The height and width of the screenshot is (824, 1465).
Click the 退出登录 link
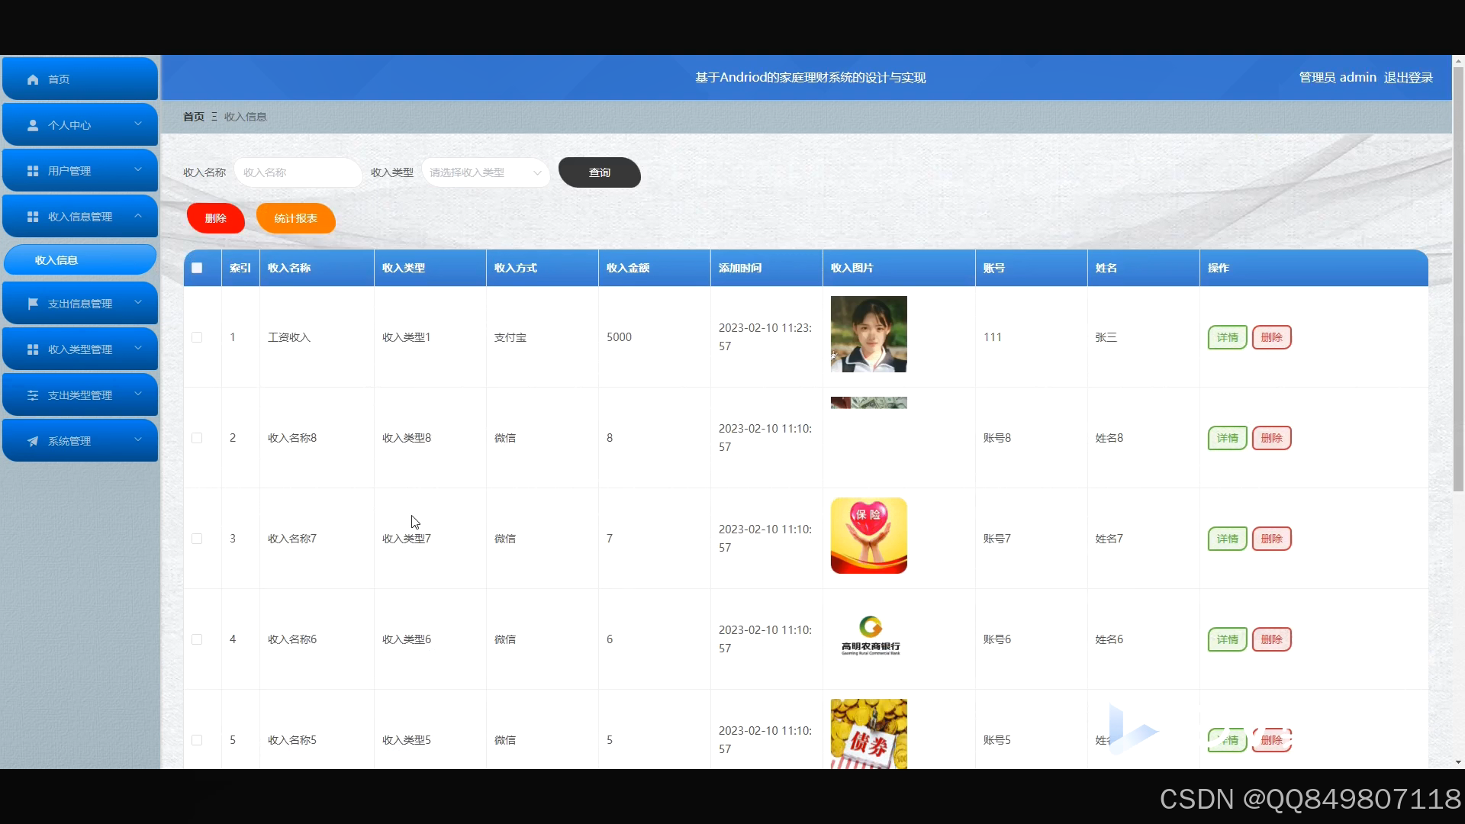click(x=1408, y=78)
